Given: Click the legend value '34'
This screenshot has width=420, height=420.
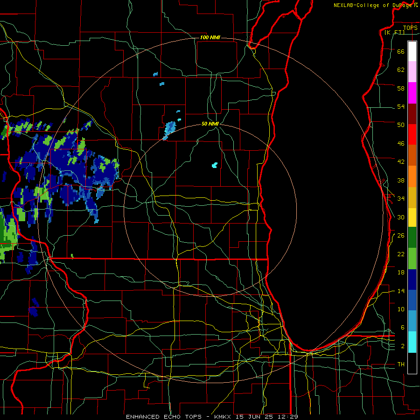Looking at the screenshot, I should coord(401,198).
